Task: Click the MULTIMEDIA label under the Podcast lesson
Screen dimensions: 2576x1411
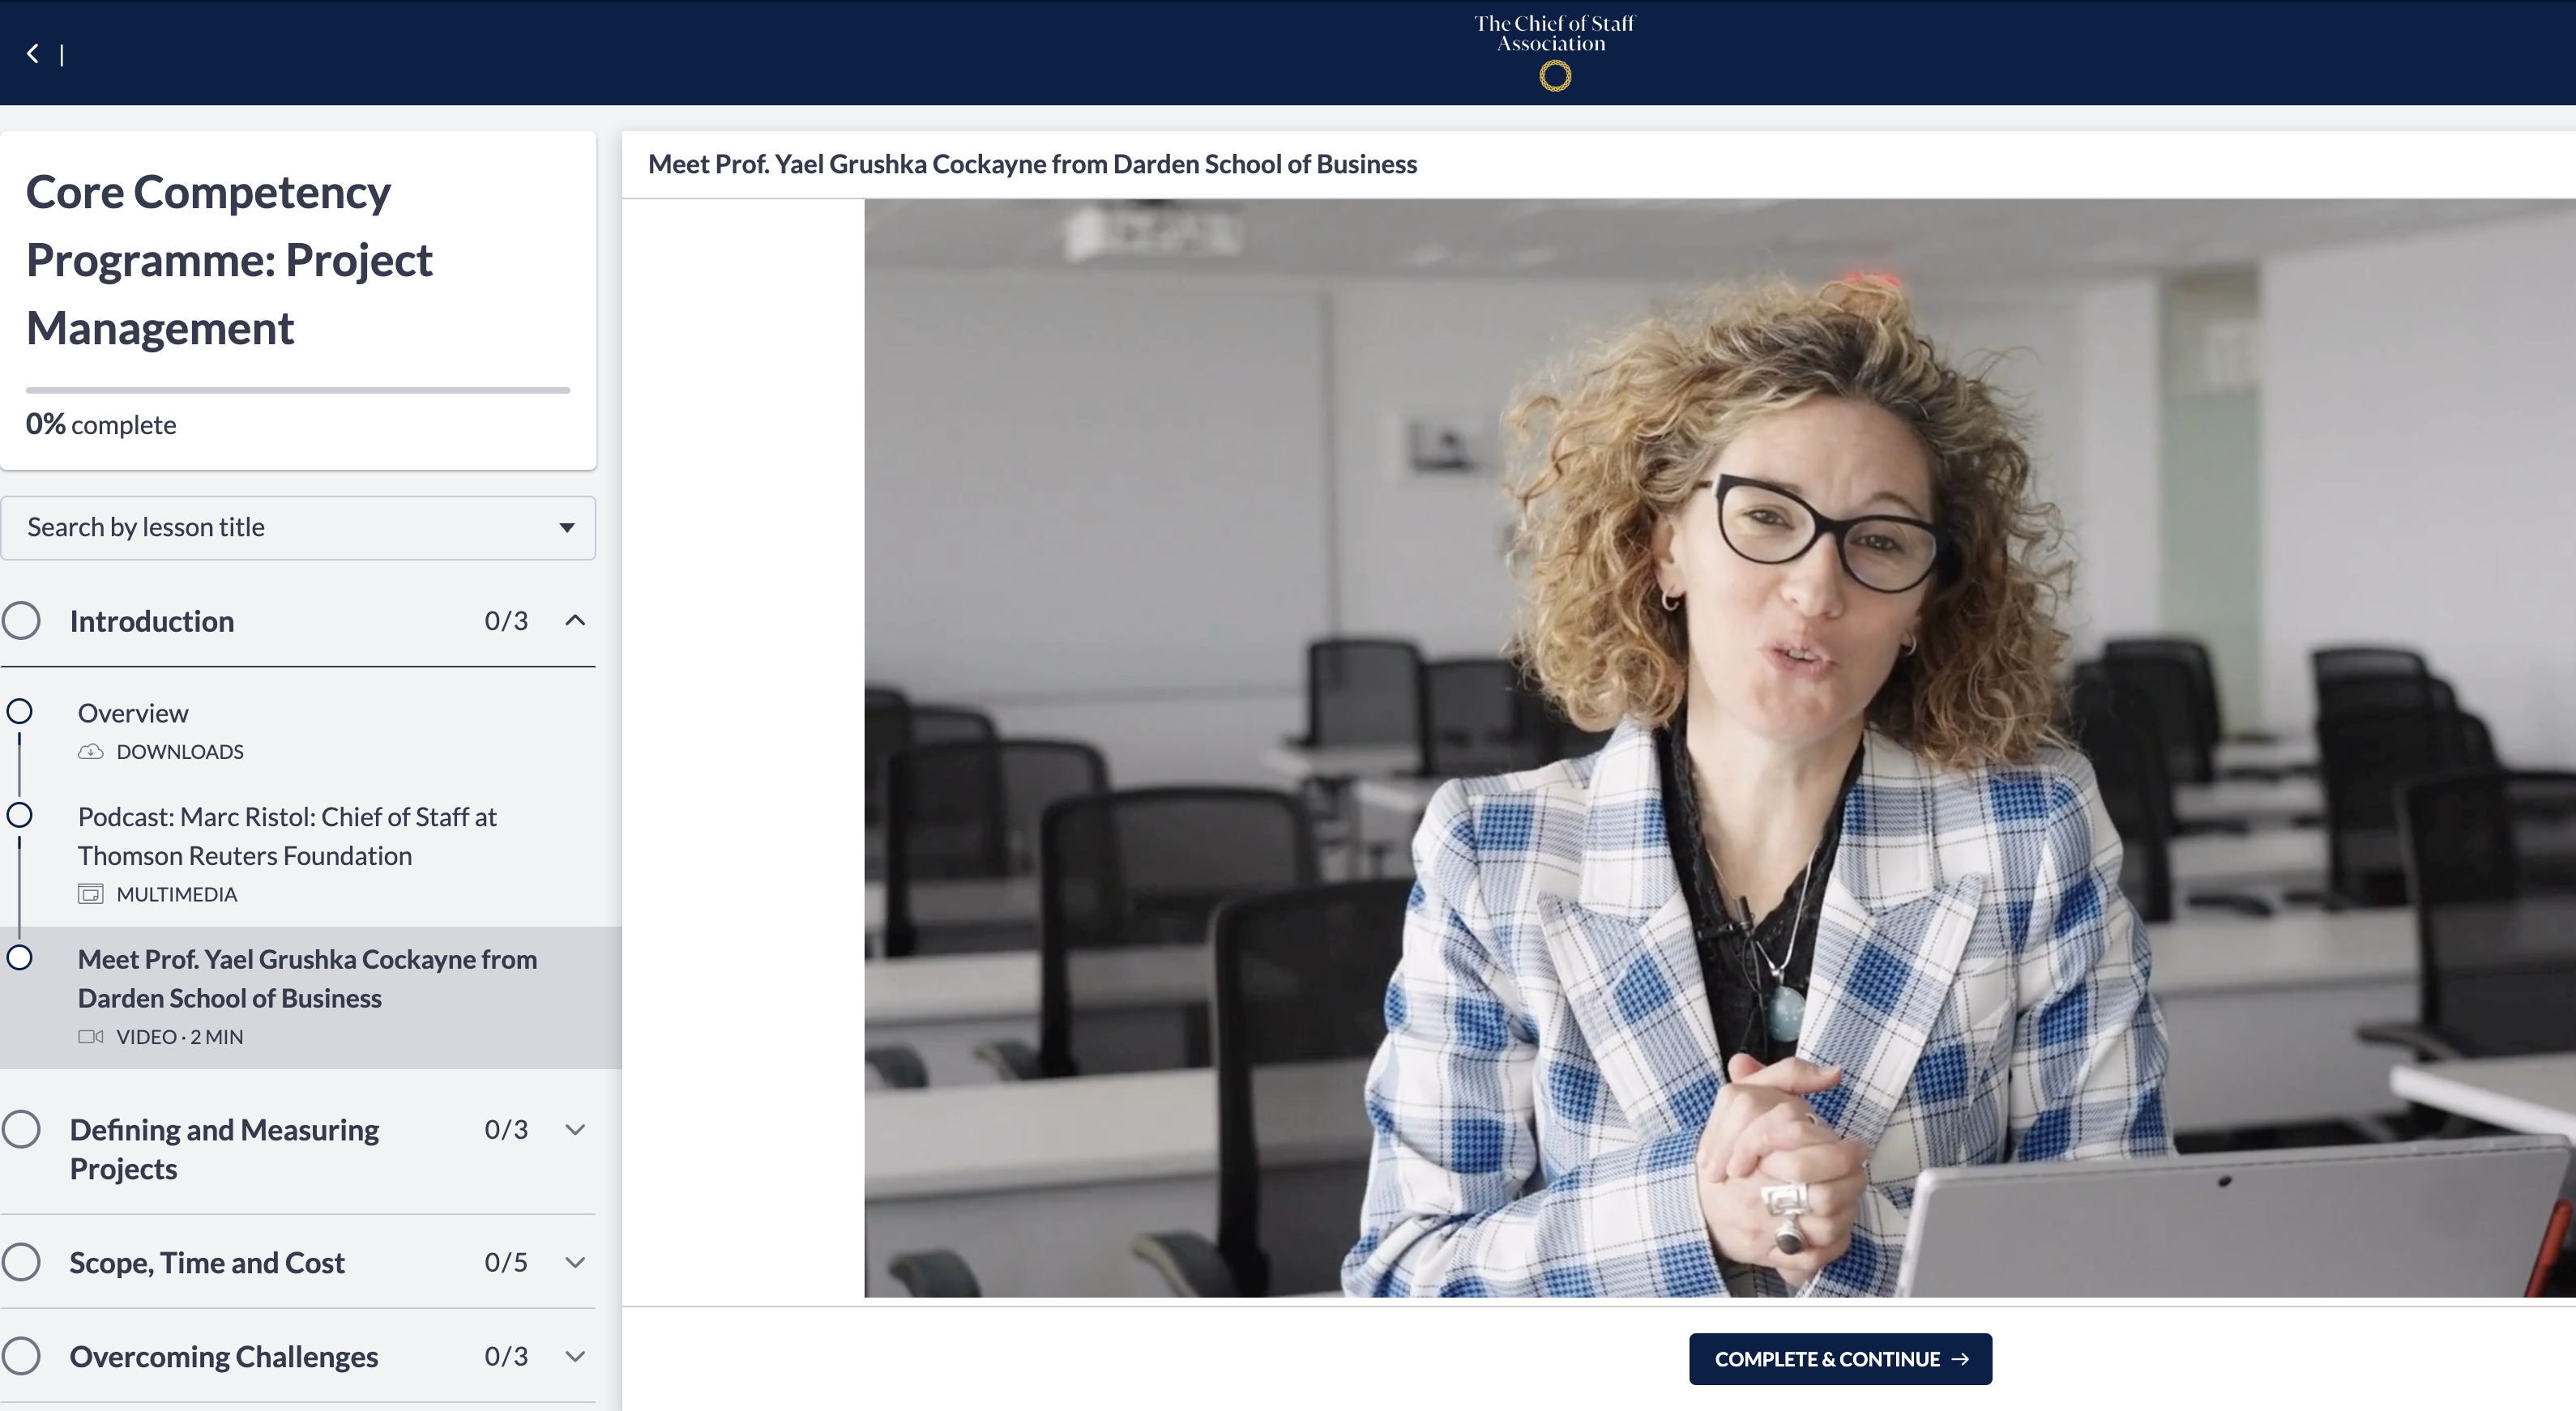Action: click(177, 894)
